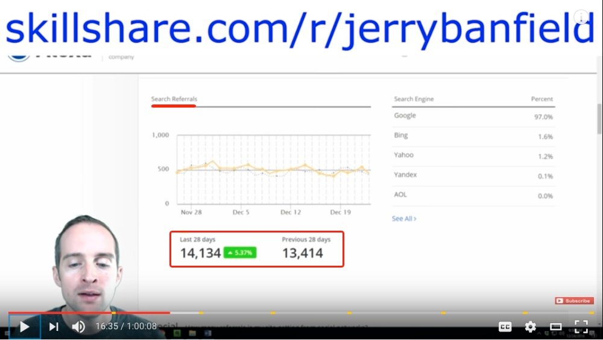
Task: Click the Yahoo search engine row
Action: click(x=473, y=156)
